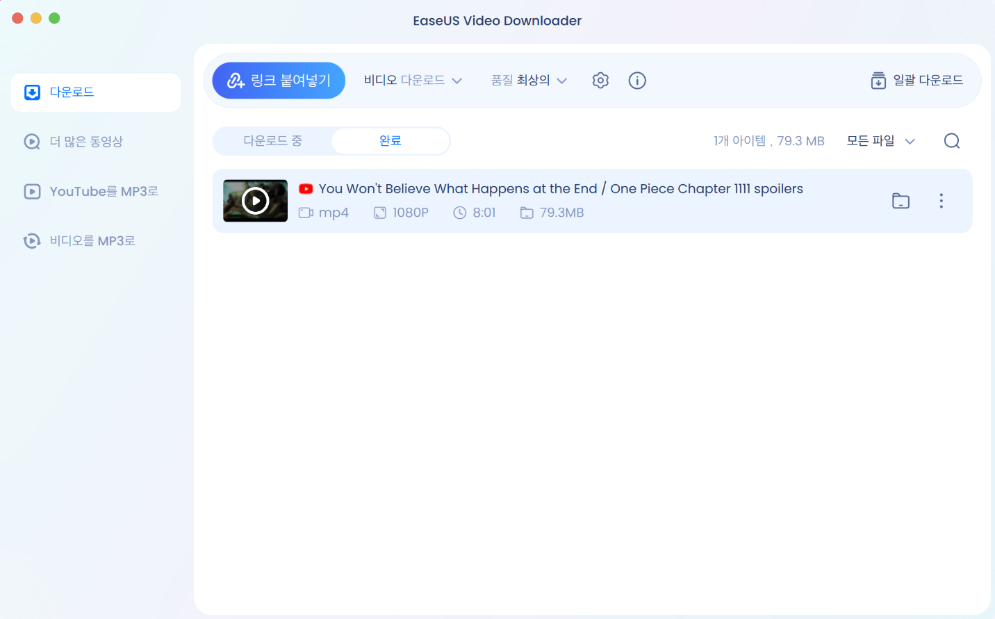
Task: Open the three-dot more options menu
Action: click(941, 201)
